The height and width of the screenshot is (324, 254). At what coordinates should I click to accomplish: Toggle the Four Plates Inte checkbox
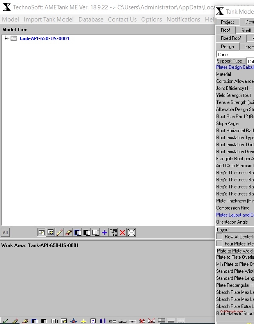219,243
